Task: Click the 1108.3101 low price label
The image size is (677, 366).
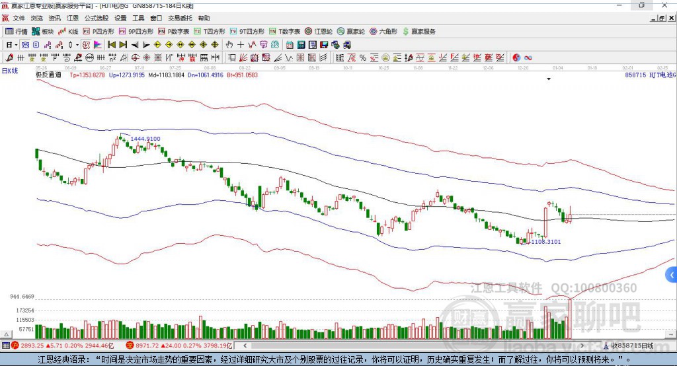Action: 546,242
